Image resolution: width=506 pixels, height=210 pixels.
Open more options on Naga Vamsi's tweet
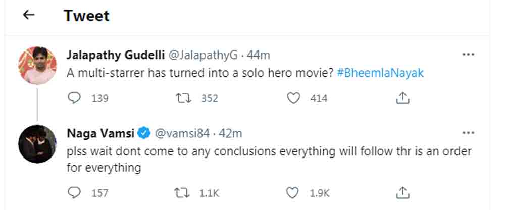click(468, 133)
